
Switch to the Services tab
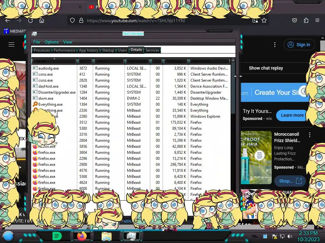(152, 50)
